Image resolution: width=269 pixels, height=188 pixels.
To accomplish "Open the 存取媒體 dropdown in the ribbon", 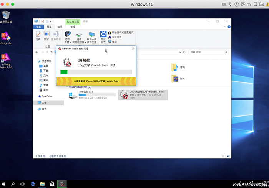I will coord(68,38).
